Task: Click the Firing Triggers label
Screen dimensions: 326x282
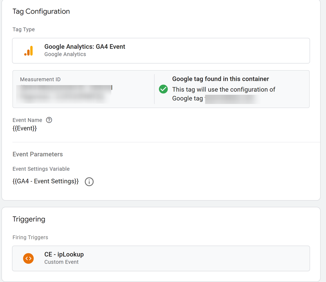Action: point(30,237)
